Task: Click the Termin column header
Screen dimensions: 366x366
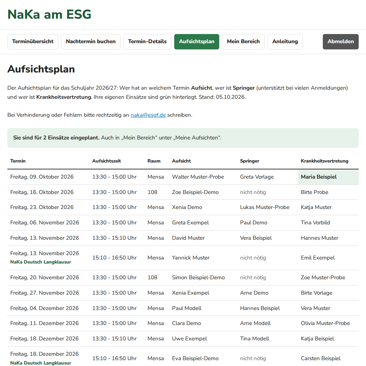Action: pyautogui.click(x=18, y=161)
